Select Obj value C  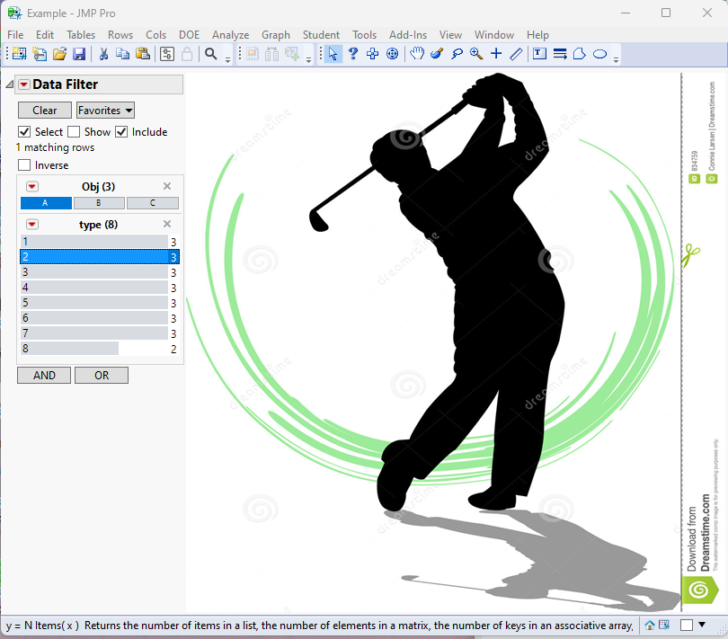click(x=152, y=203)
